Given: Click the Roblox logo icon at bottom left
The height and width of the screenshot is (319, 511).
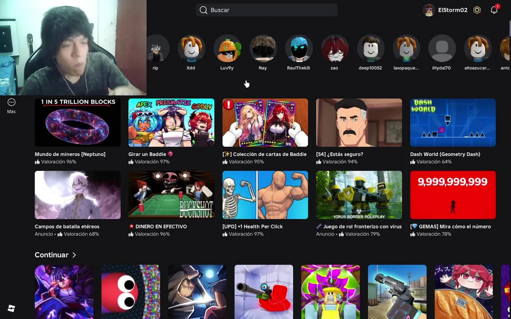Looking at the screenshot, I should tap(12, 308).
